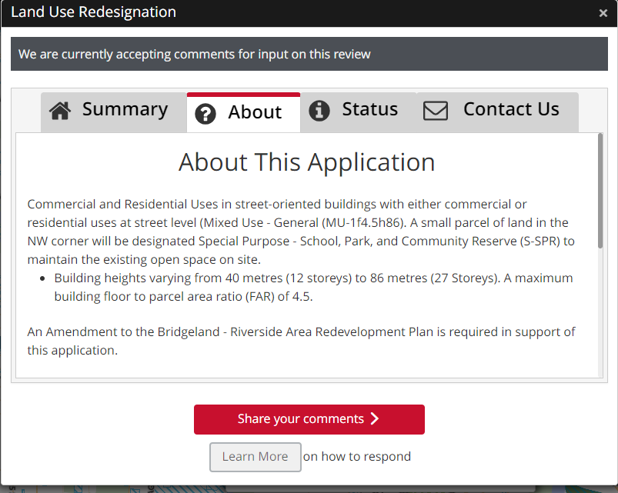Image resolution: width=618 pixels, height=493 pixels.
Task: Click the chevron arrow in Share your comments
Action: (375, 419)
